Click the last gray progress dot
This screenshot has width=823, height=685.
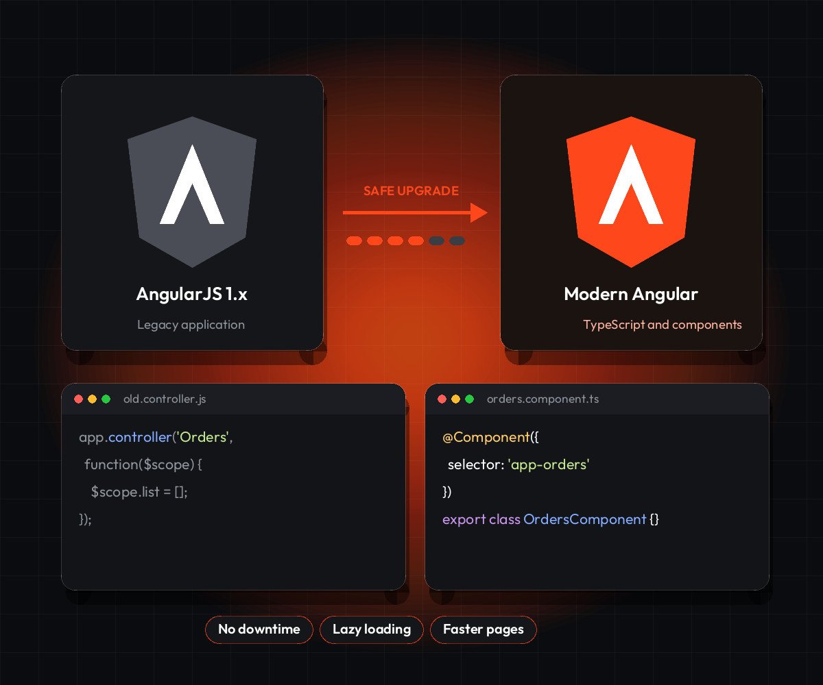point(457,240)
